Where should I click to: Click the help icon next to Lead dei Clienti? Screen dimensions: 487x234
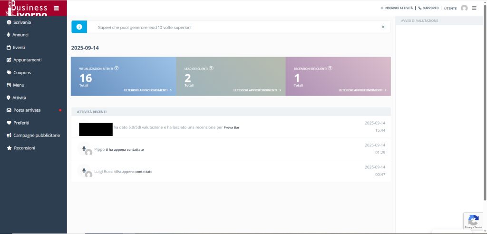(x=211, y=68)
